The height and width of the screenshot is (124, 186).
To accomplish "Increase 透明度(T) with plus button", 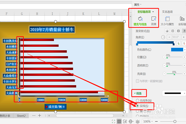I will pos(184,65).
